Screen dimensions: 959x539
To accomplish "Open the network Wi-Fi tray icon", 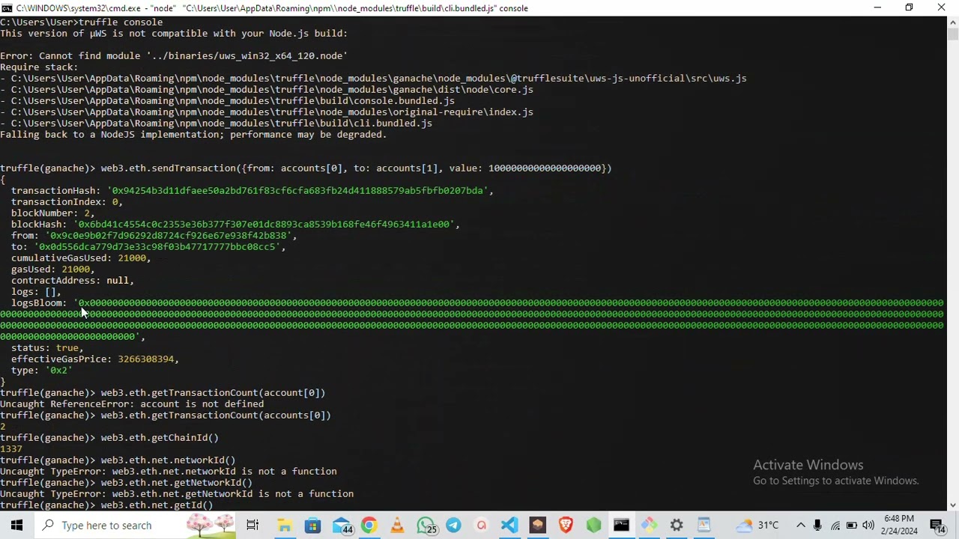I will pyautogui.click(x=835, y=526).
